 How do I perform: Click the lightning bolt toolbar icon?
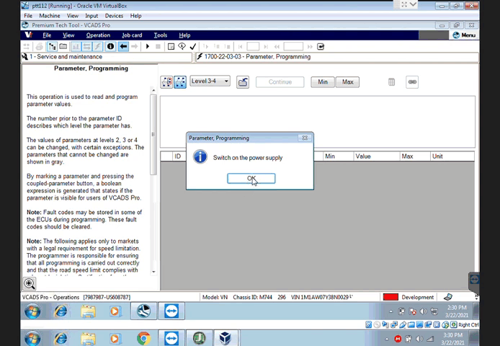[97, 47]
